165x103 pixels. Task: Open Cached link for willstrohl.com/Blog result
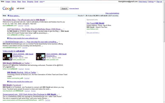(x=28, y=35)
